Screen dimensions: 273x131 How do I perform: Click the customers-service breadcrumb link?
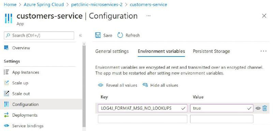click(148, 4)
